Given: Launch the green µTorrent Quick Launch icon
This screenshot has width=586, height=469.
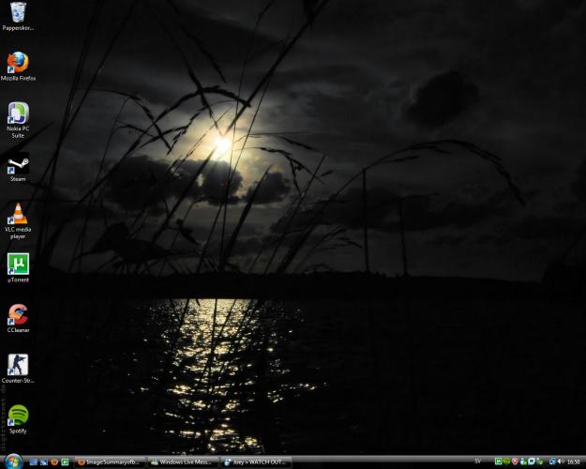Looking at the screenshot, I should click(x=65, y=461).
